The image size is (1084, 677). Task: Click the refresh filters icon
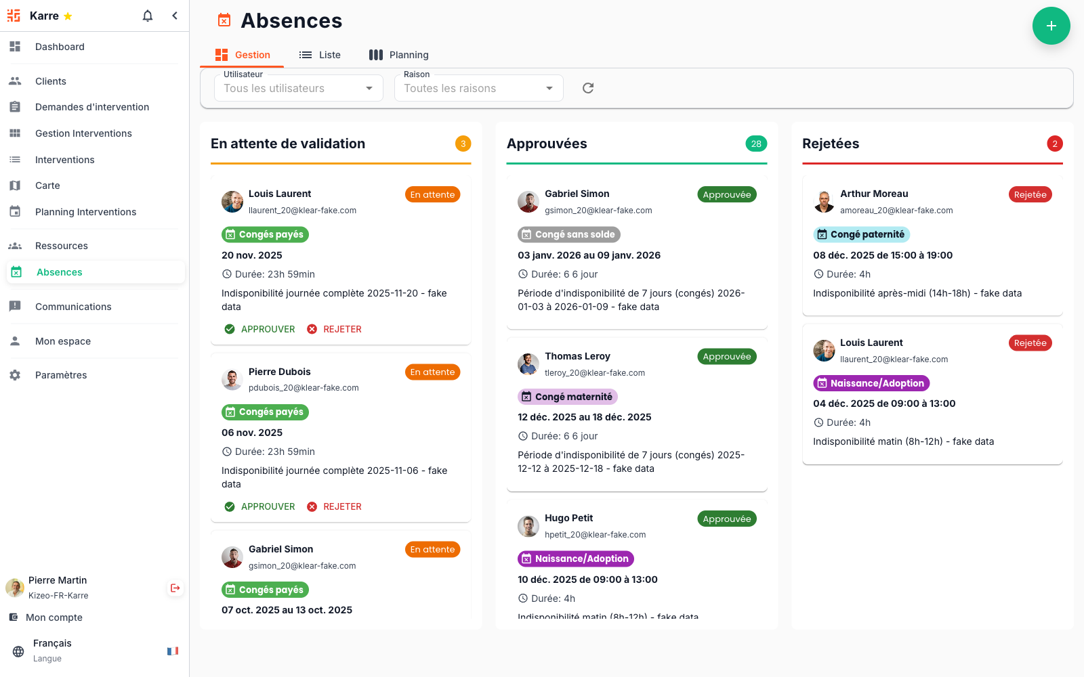587,87
